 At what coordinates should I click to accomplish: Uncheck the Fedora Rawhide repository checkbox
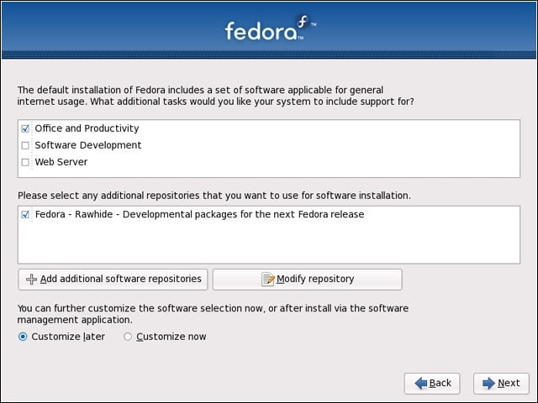coord(25,215)
